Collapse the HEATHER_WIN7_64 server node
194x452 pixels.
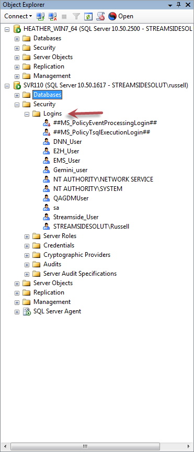click(7, 29)
